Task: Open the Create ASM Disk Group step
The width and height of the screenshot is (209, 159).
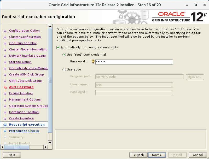Action: 26,74
